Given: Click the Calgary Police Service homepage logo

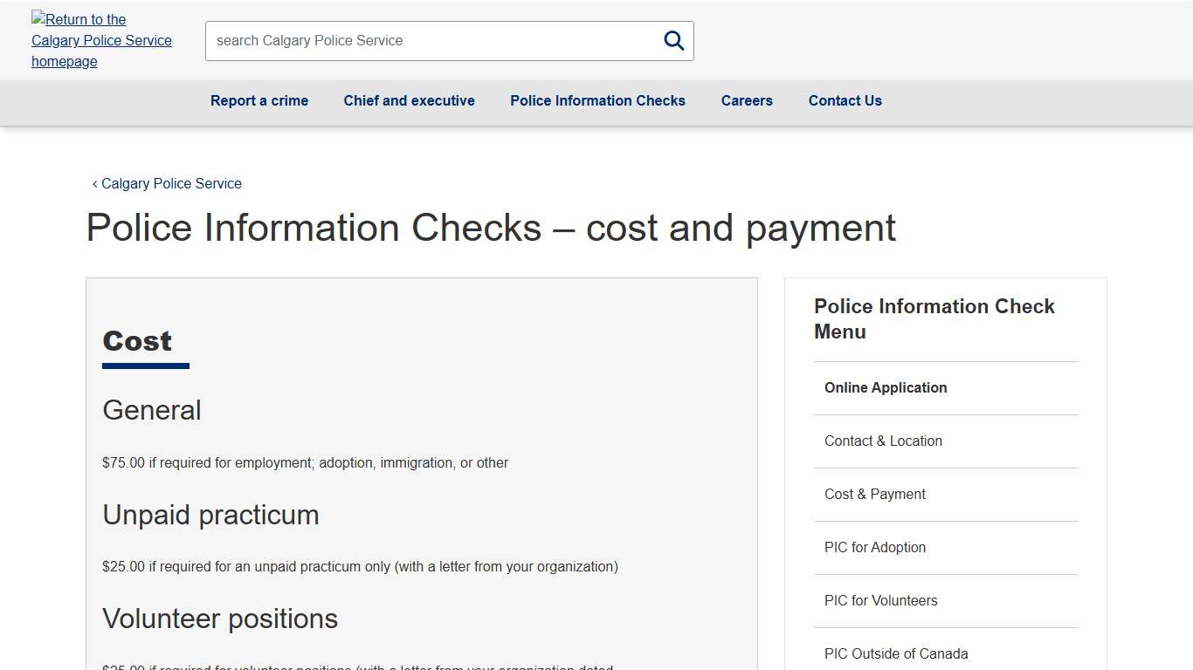Looking at the screenshot, I should point(101,40).
